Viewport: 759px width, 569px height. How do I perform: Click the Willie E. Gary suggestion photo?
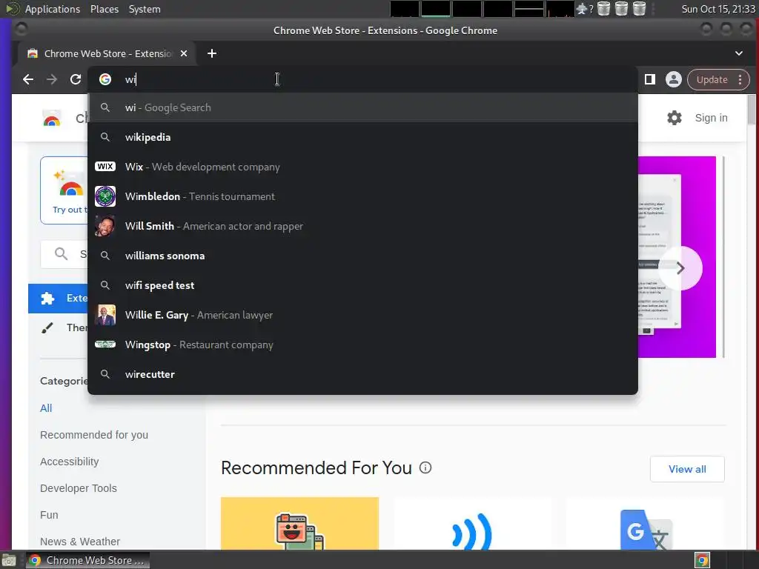pyautogui.click(x=105, y=315)
